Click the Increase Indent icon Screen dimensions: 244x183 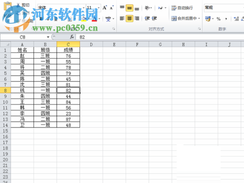tap(154, 19)
